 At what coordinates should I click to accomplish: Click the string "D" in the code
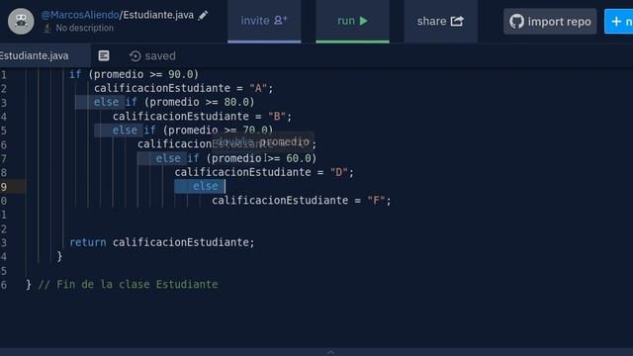pyautogui.click(x=338, y=172)
